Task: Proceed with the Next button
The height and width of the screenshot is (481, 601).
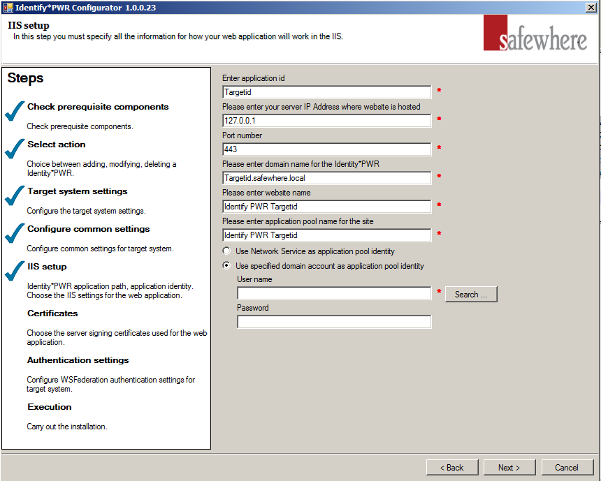Action: tap(509, 468)
